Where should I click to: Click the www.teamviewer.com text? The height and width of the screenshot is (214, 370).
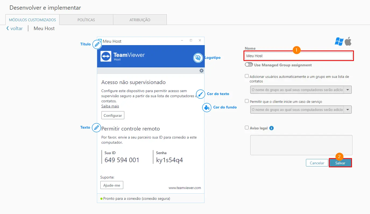tap(185, 188)
